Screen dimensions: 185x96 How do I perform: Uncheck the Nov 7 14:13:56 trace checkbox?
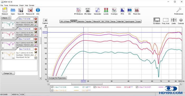[52, 87]
